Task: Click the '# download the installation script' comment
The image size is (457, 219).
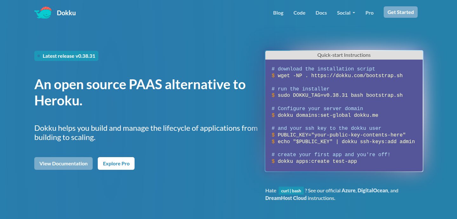Action: point(323,69)
